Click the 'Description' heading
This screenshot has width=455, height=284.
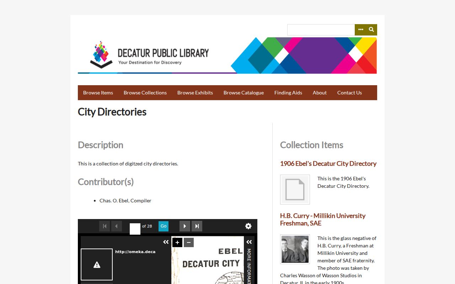[x=101, y=145]
